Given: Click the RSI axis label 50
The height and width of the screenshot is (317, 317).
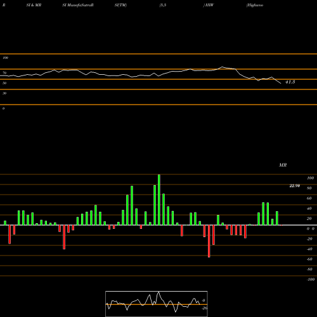Looking at the screenshot, I should (4, 83).
